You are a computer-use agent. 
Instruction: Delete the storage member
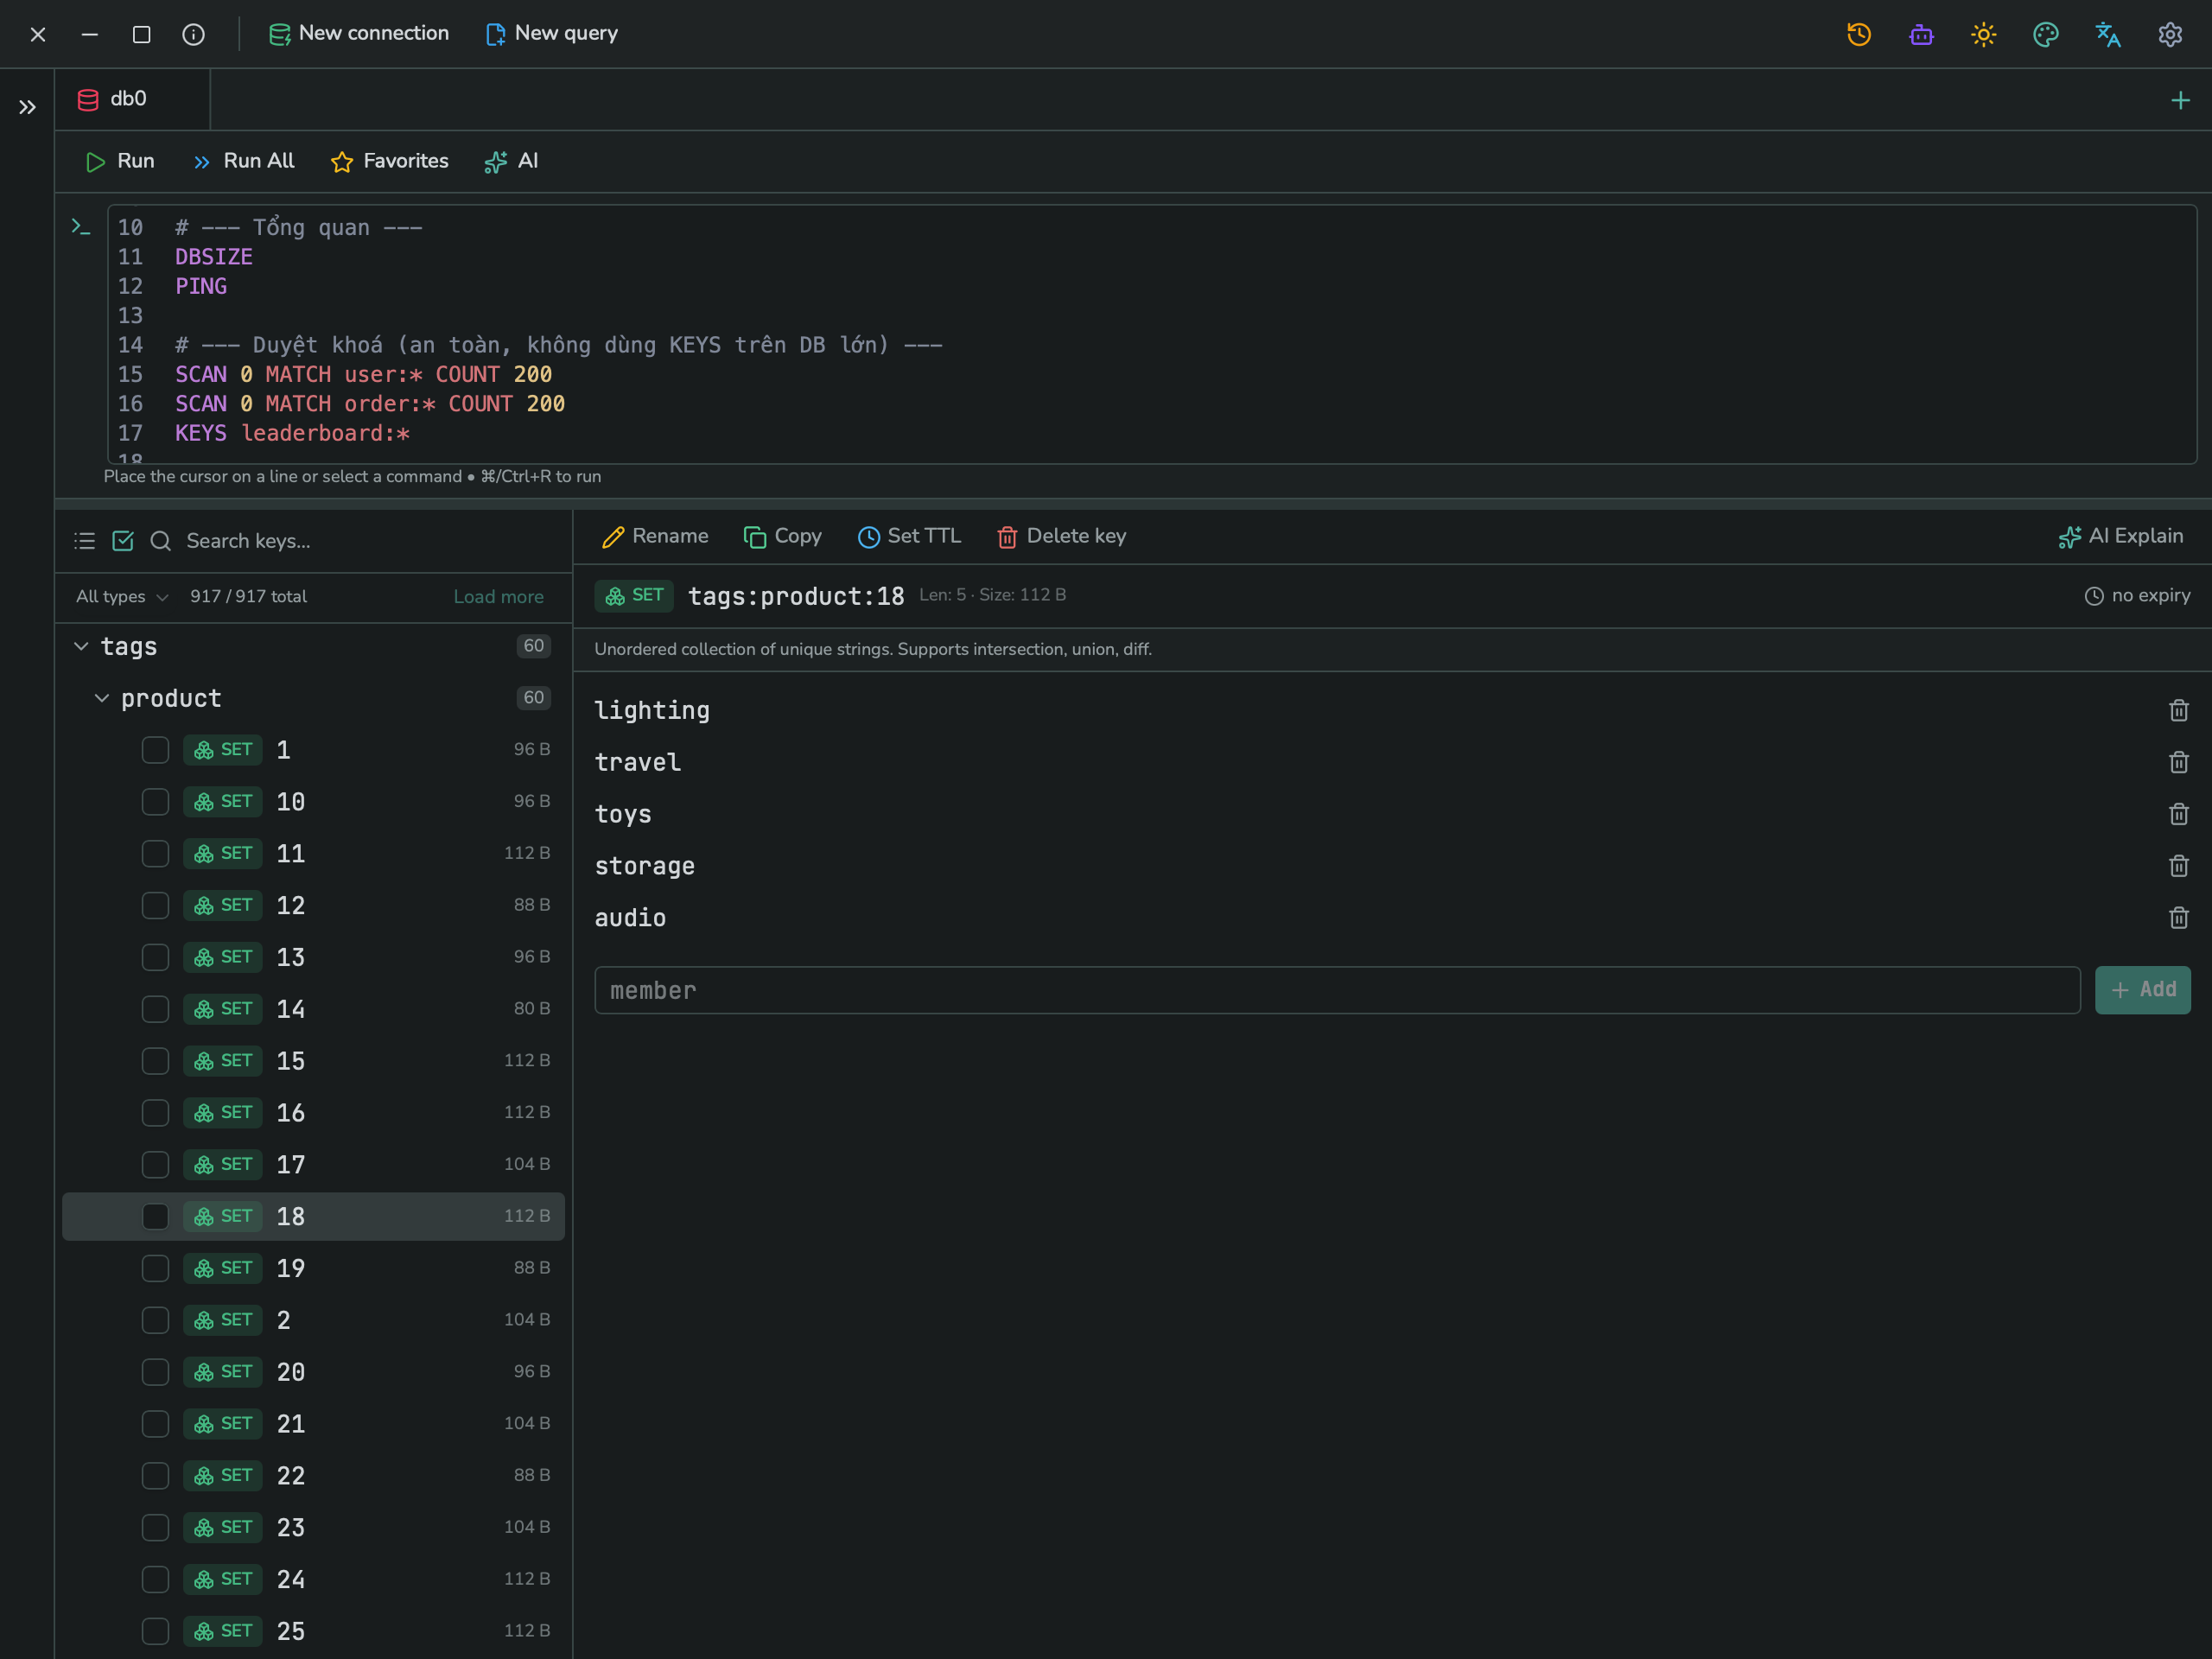tap(2179, 866)
